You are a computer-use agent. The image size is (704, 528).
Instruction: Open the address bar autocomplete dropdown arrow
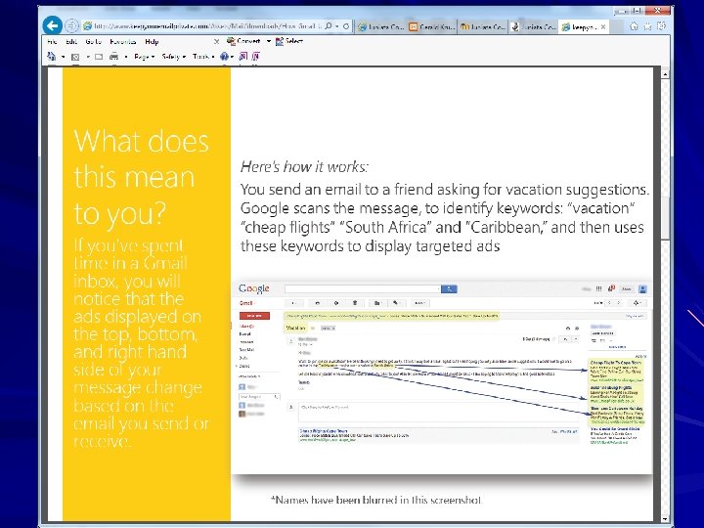[337, 27]
